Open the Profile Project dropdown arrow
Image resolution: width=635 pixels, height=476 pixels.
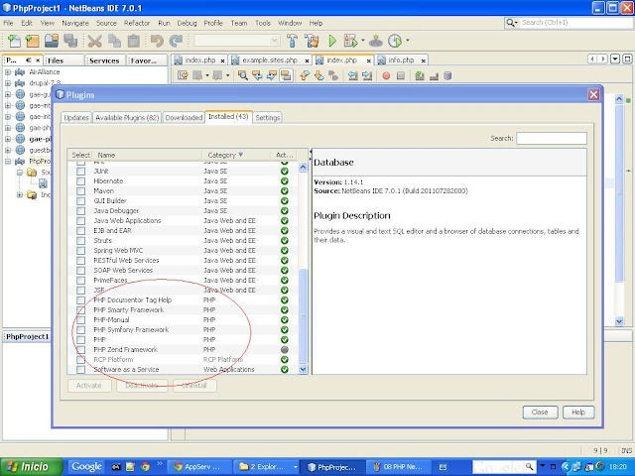point(408,41)
